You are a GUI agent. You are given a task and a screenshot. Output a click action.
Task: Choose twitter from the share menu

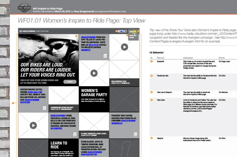tap(132, 37)
